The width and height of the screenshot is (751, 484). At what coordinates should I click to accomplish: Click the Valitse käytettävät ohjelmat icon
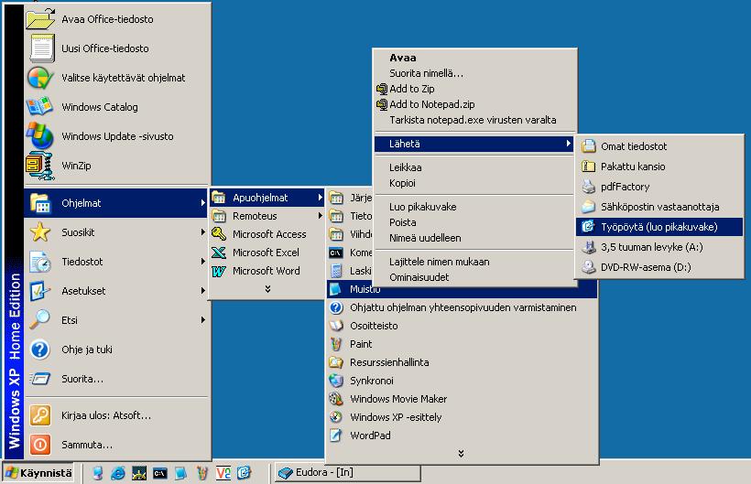tap(39, 78)
